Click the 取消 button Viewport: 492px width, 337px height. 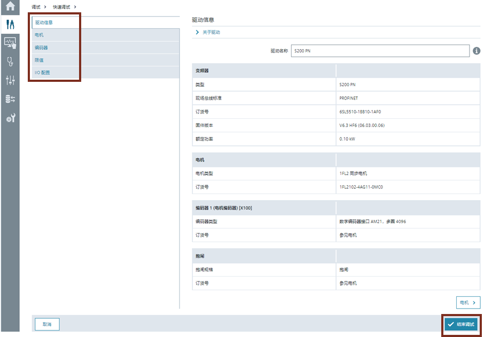tap(47, 324)
